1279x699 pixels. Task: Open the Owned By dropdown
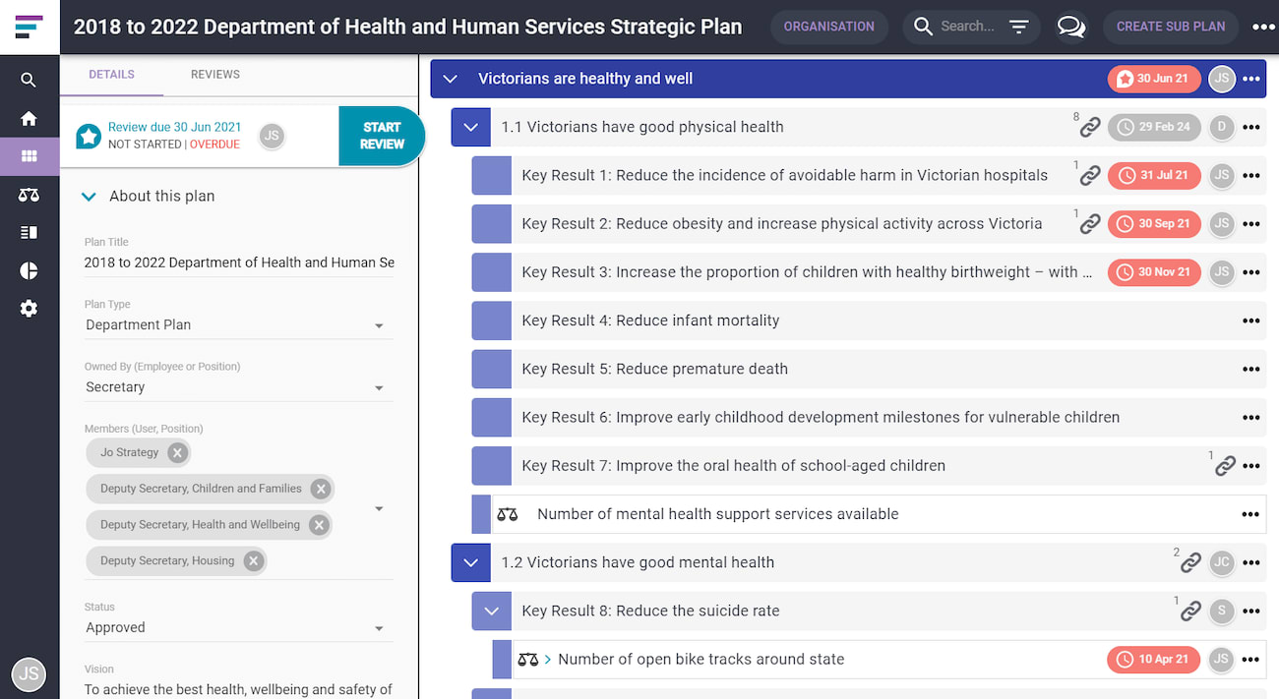tap(238, 387)
